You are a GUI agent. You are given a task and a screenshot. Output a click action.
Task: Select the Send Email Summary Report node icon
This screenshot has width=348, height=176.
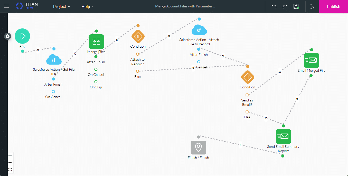tap(283, 136)
